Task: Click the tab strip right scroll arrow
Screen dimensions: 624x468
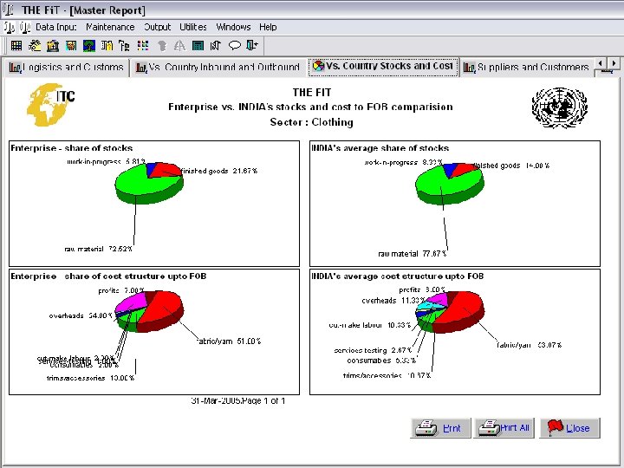Action: click(x=614, y=63)
